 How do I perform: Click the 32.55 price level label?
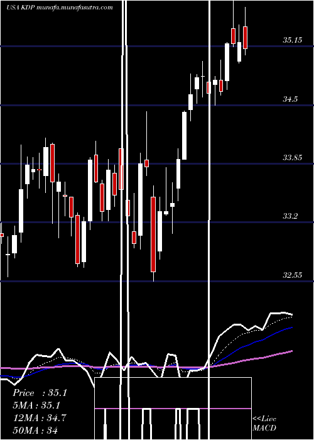(293, 275)
